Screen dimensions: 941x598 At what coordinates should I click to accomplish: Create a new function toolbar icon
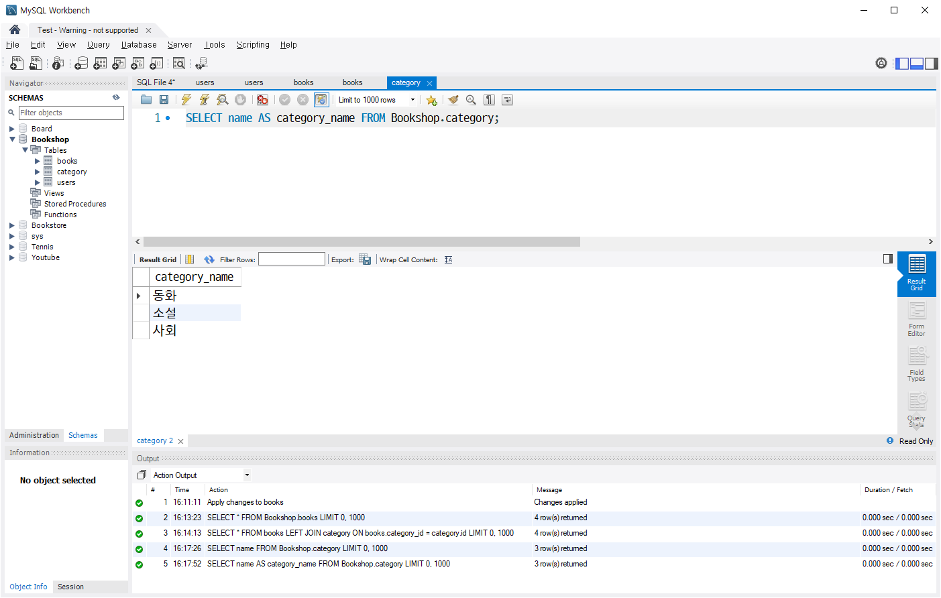pos(156,63)
